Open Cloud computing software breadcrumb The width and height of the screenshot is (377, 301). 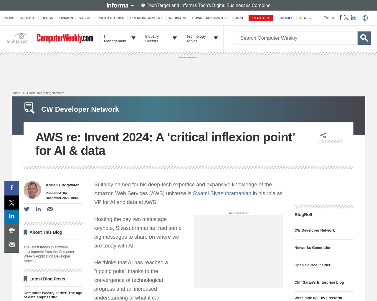pos(46,93)
